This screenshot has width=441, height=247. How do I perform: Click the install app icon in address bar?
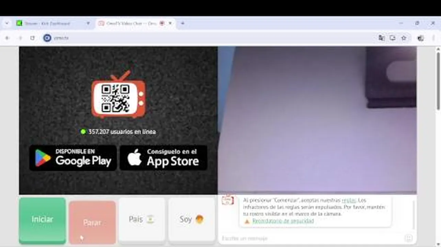pos(393,38)
